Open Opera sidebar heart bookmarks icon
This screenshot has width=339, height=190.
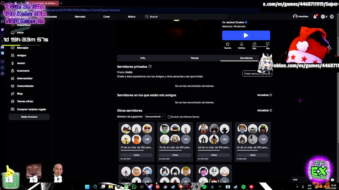tap(2, 62)
